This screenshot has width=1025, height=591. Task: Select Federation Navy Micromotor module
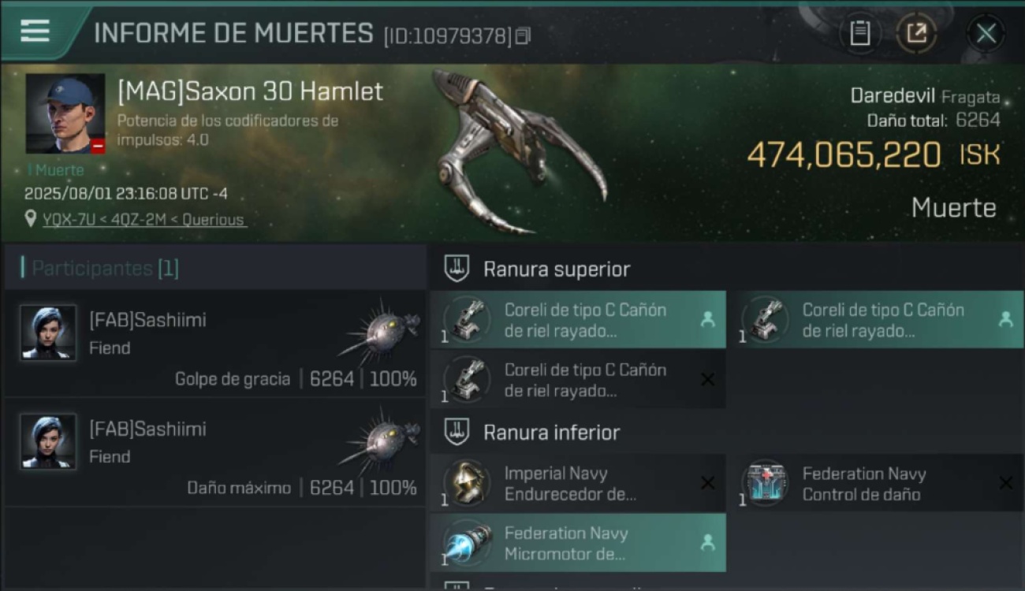coord(578,543)
